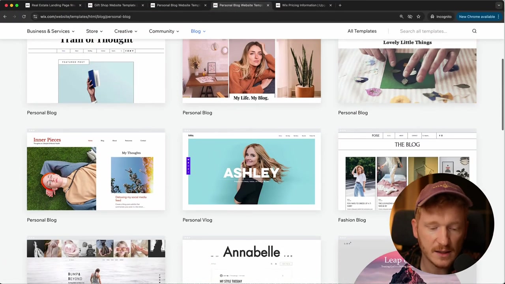505x284 pixels.
Task: Expand the Store category dropdown
Action: tap(94, 31)
